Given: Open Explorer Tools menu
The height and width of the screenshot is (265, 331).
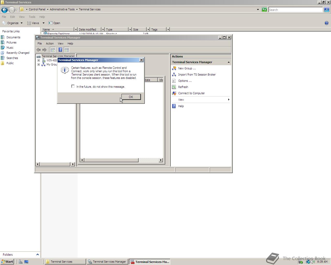Looking at the screenshot, I should click(x=32, y=17).
